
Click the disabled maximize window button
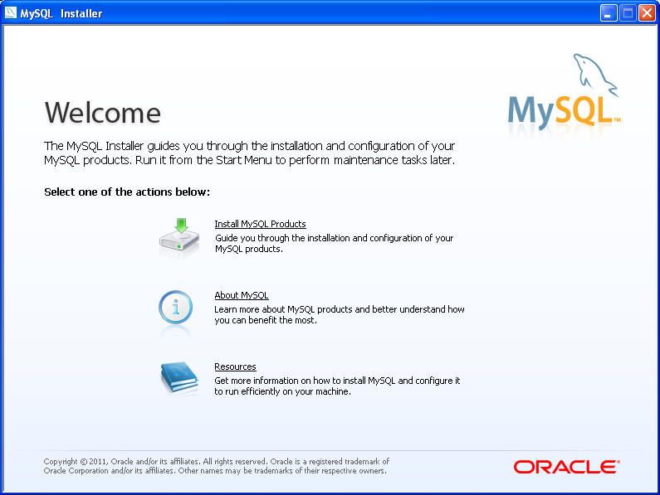[627, 13]
